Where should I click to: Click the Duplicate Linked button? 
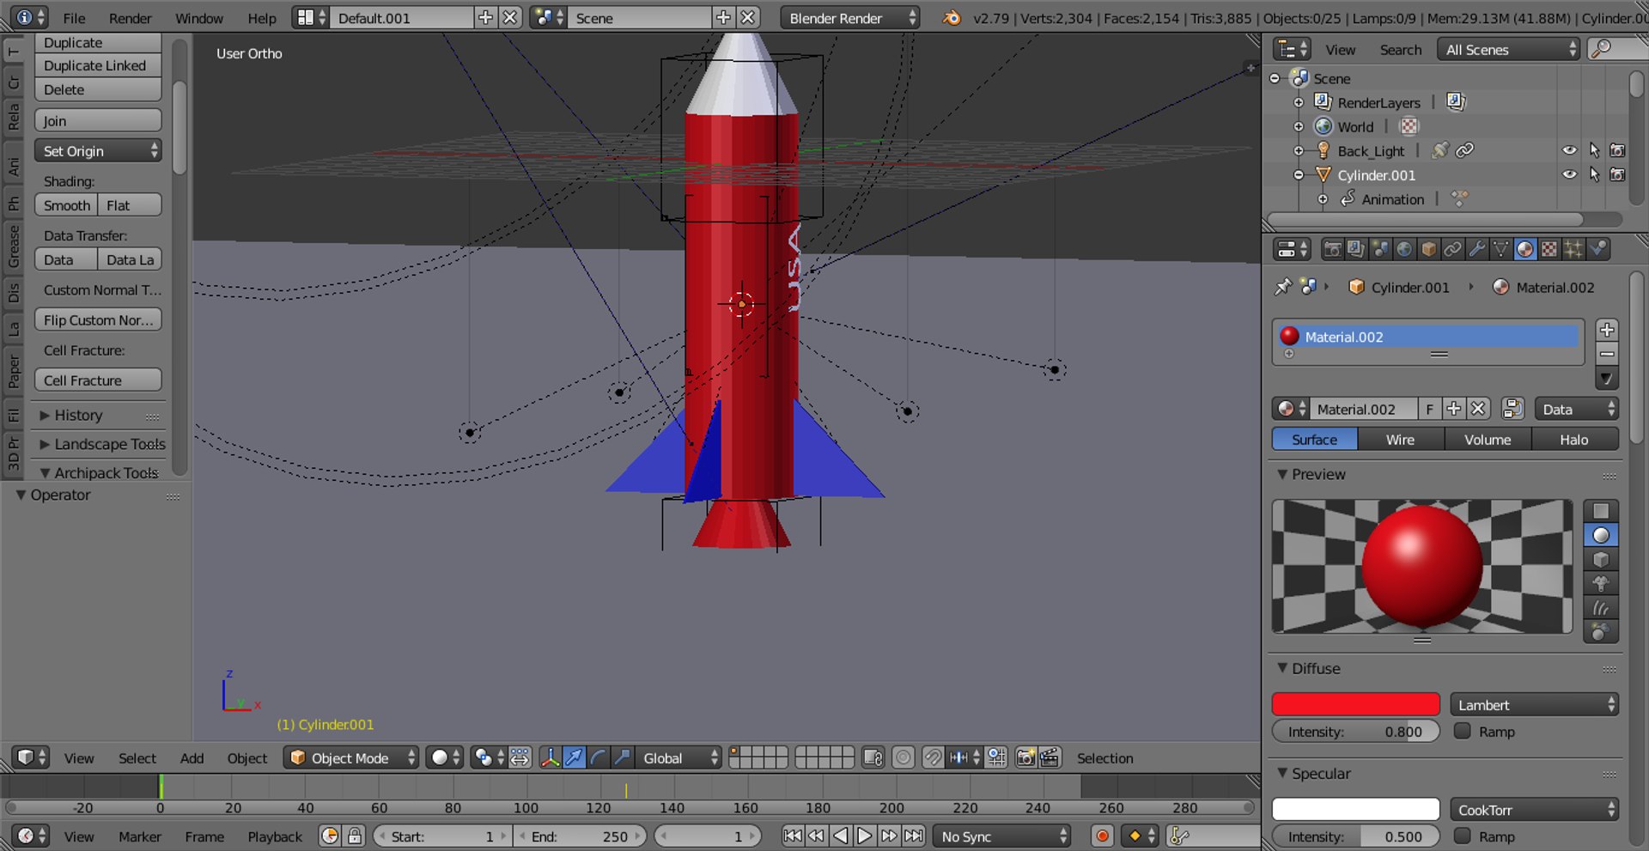coord(98,65)
